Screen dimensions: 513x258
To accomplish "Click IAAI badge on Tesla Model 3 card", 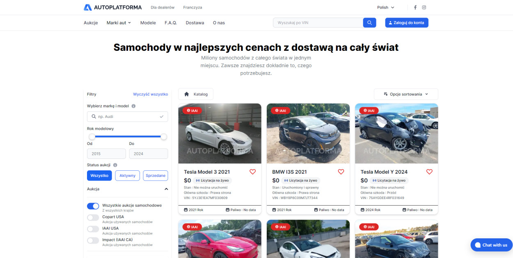I will pos(192,111).
